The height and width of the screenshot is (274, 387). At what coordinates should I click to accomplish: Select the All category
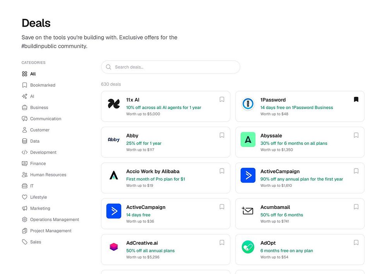(33, 74)
